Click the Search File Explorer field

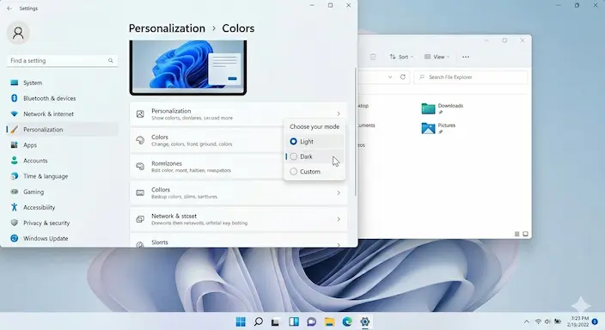click(x=471, y=77)
